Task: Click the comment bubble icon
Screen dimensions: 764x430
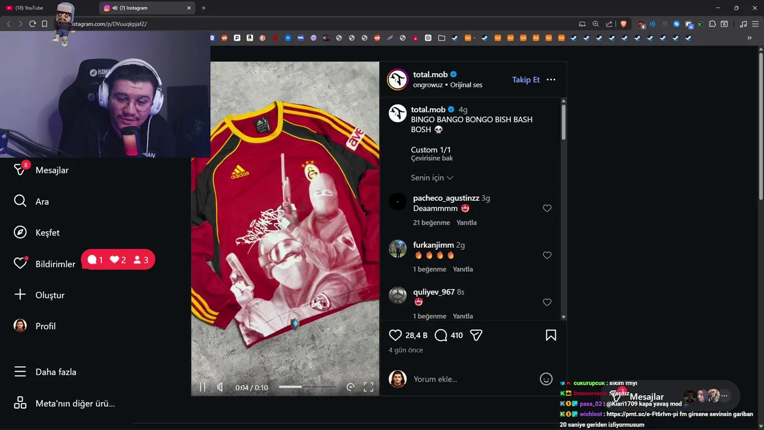Action: click(x=441, y=335)
